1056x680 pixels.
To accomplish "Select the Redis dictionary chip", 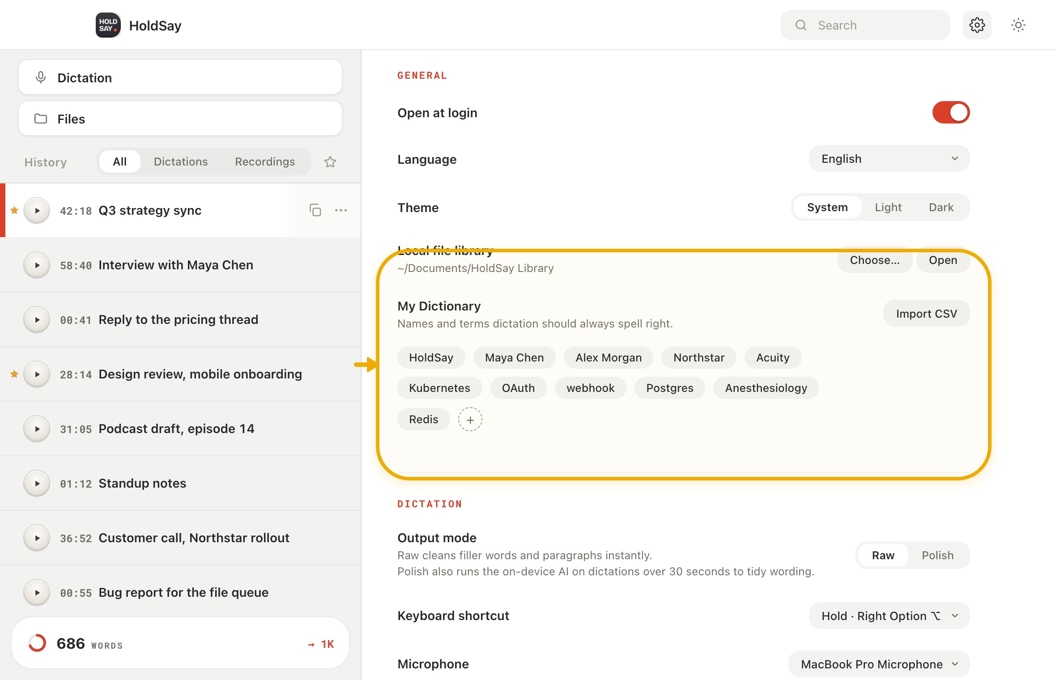I will click(x=423, y=419).
